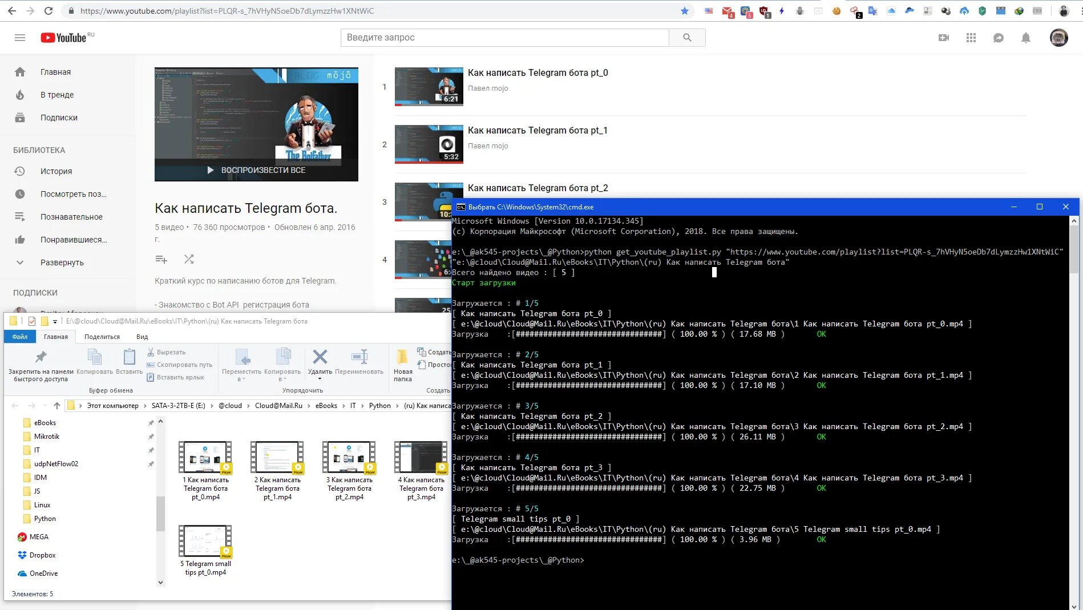Save playlist with add-to-library icon
This screenshot has height=610, width=1083.
tap(161, 259)
